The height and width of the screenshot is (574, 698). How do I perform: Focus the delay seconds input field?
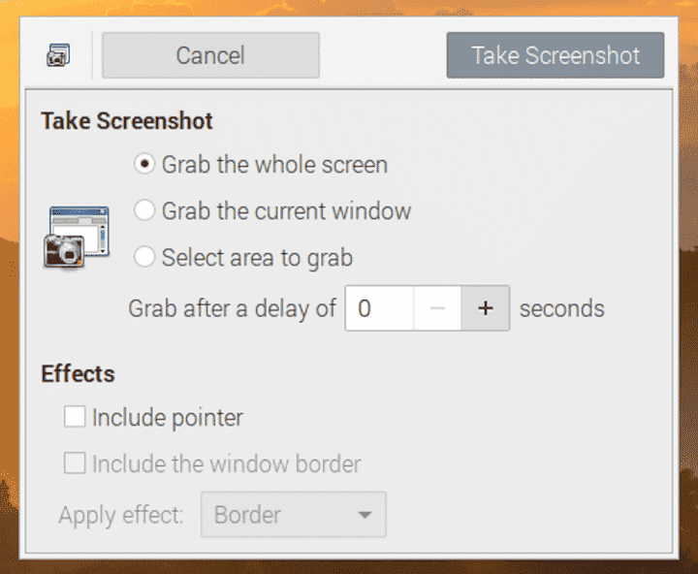(x=379, y=309)
